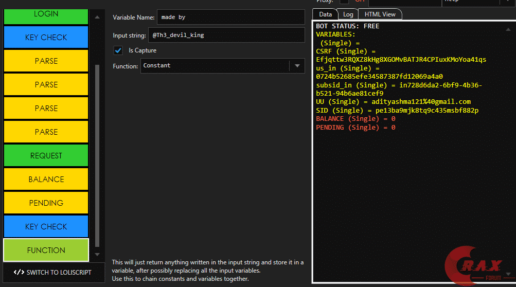The height and width of the screenshot is (287, 516).
Task: Focus the Variable Name input field
Action: [x=230, y=17]
